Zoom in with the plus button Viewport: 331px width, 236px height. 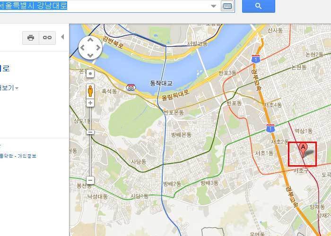click(90, 103)
